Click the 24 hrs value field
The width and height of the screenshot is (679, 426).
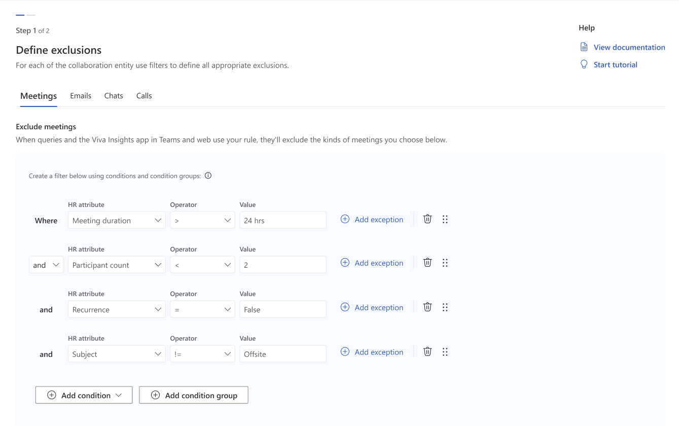[282, 220]
